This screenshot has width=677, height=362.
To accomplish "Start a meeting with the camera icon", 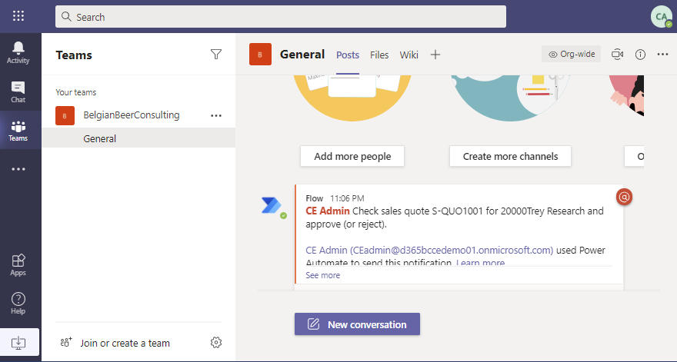I will [x=618, y=55].
